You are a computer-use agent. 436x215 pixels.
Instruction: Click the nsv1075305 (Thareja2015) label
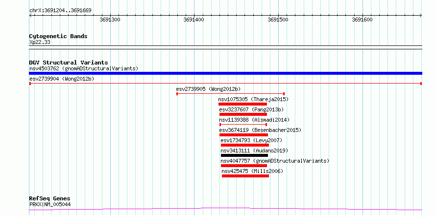(x=253, y=99)
